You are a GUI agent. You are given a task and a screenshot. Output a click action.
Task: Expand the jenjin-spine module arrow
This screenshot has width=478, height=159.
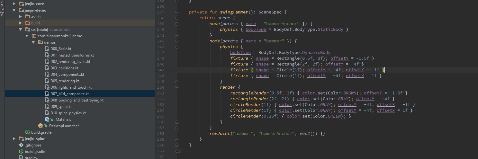tap(14, 139)
